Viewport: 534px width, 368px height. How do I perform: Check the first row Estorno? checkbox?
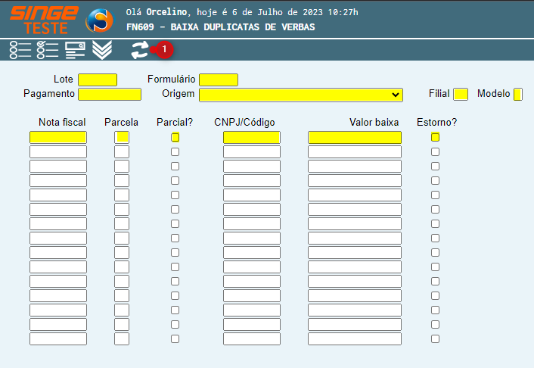pos(435,137)
